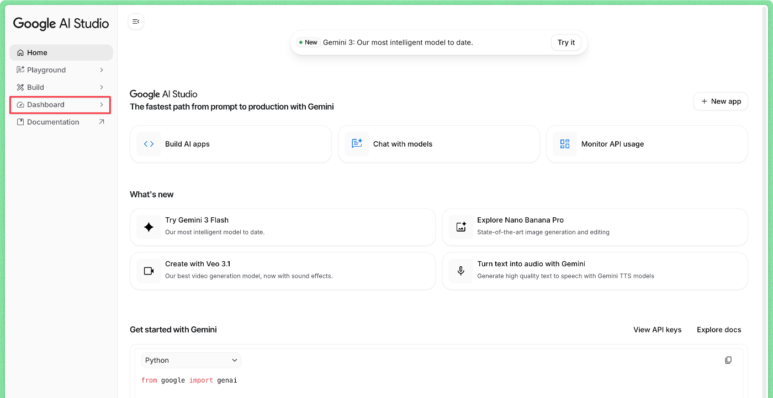Open the View API keys link
Image resolution: width=773 pixels, height=398 pixels.
(x=658, y=329)
